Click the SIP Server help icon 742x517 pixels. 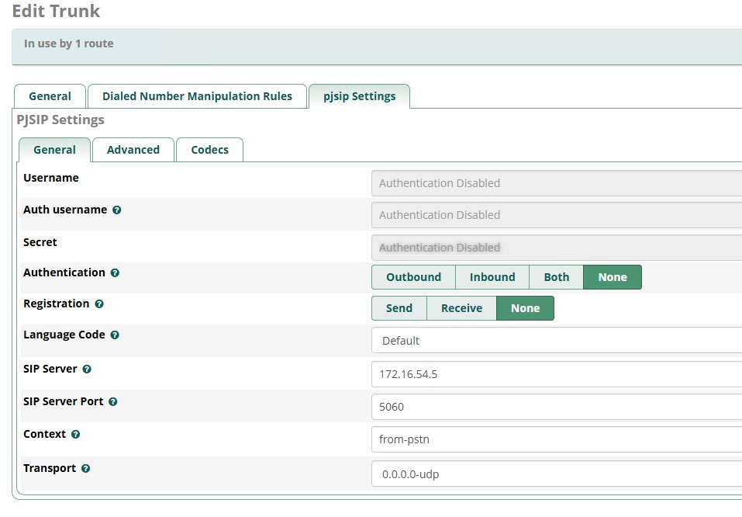coord(87,370)
